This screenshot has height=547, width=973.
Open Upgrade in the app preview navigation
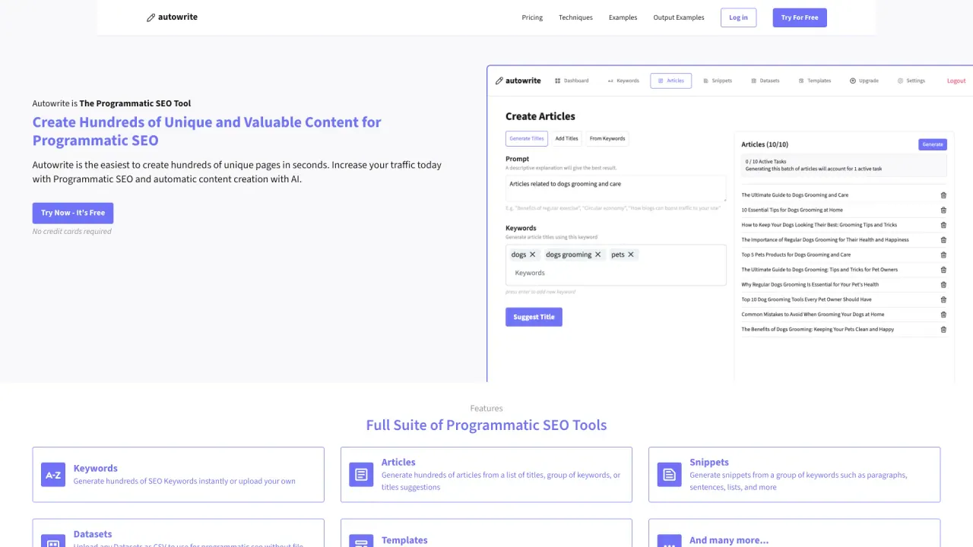tap(864, 81)
